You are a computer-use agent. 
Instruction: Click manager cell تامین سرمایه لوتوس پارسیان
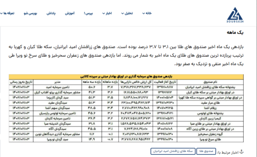57,113
